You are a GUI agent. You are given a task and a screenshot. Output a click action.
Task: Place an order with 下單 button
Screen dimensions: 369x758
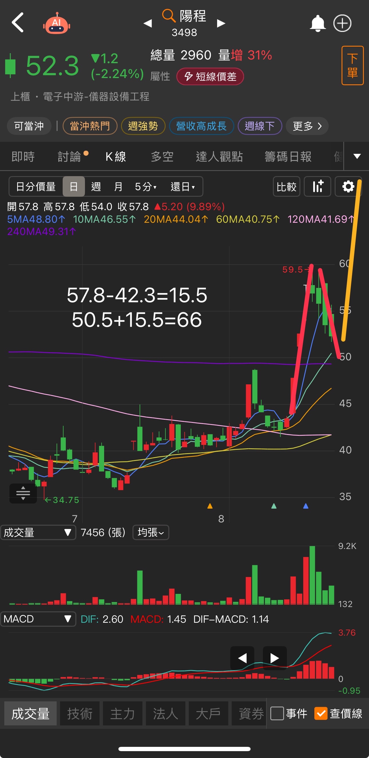(x=352, y=65)
